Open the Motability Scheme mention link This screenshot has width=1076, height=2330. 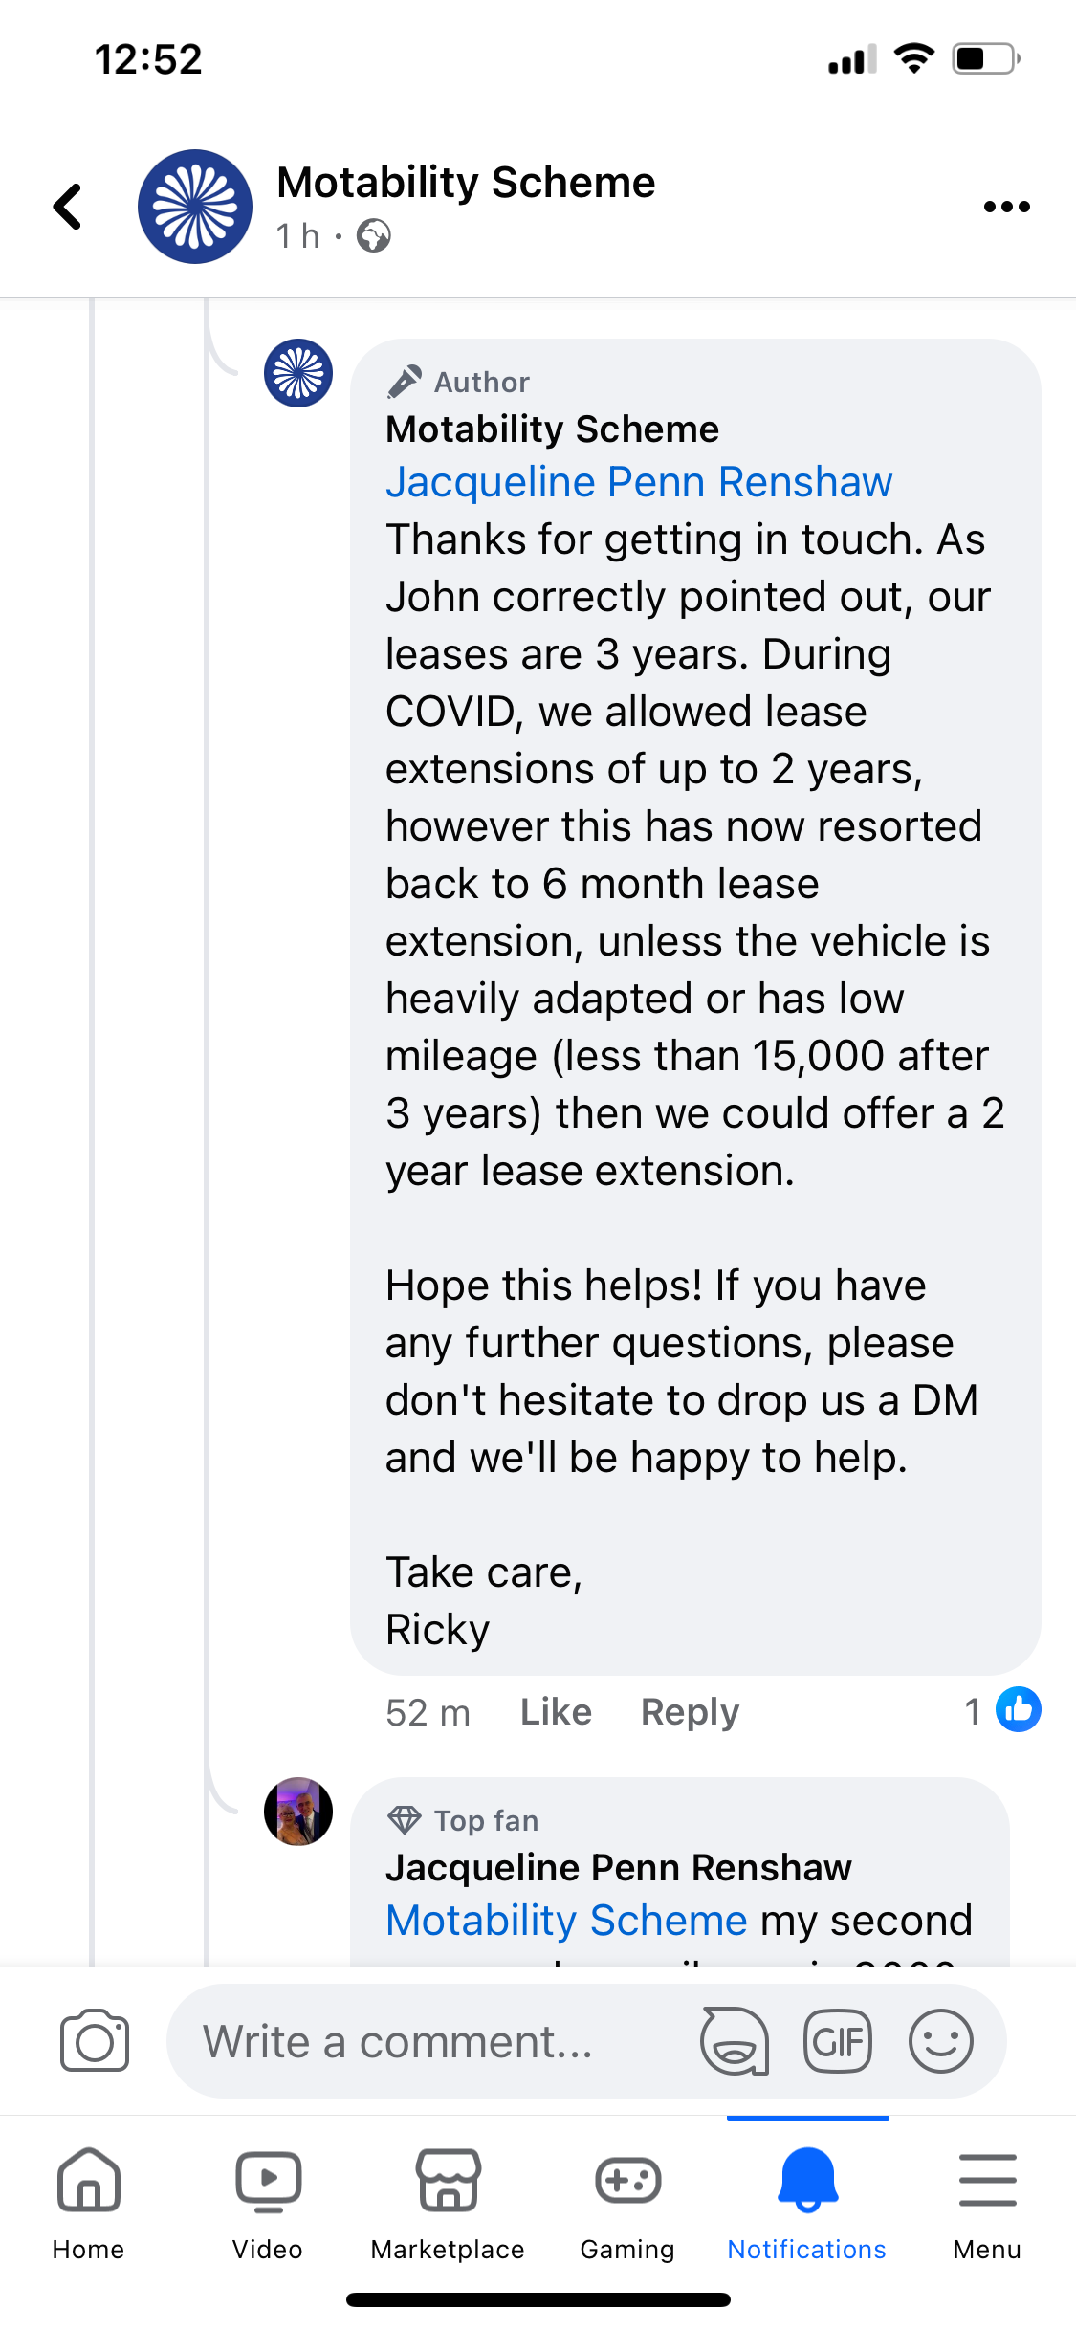566,1921
